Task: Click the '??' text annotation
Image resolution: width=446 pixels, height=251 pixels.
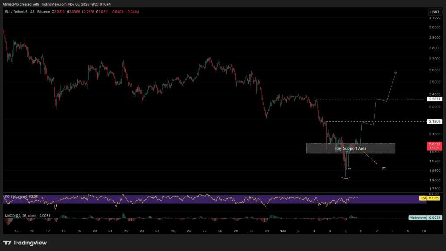Action: (x=383, y=168)
